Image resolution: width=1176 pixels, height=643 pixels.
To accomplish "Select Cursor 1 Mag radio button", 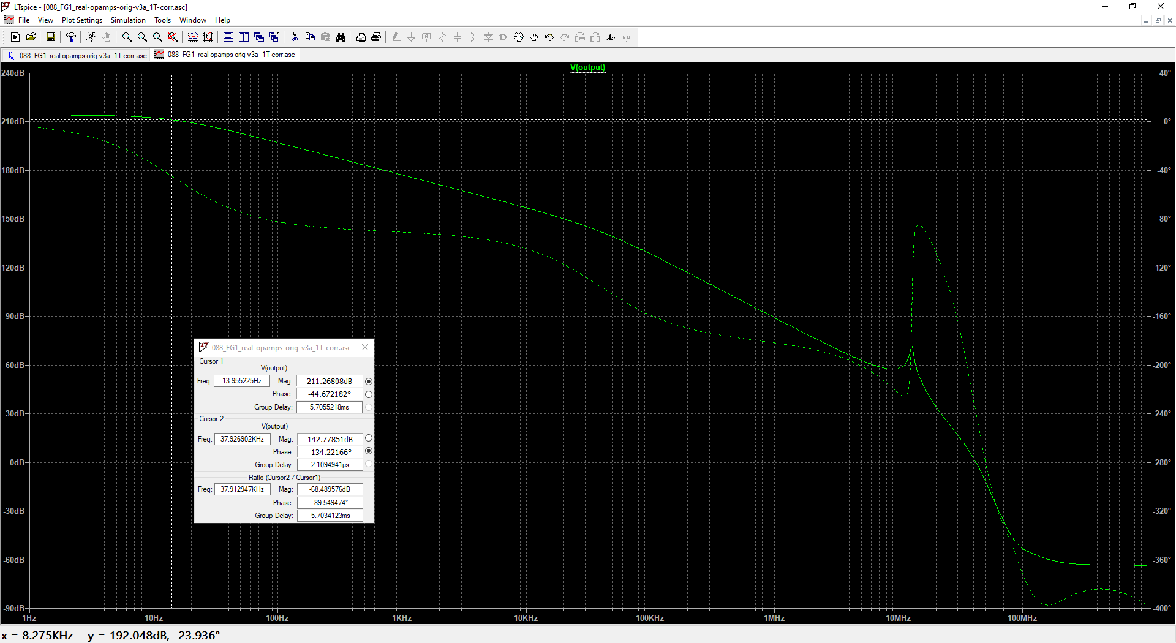I will click(369, 382).
